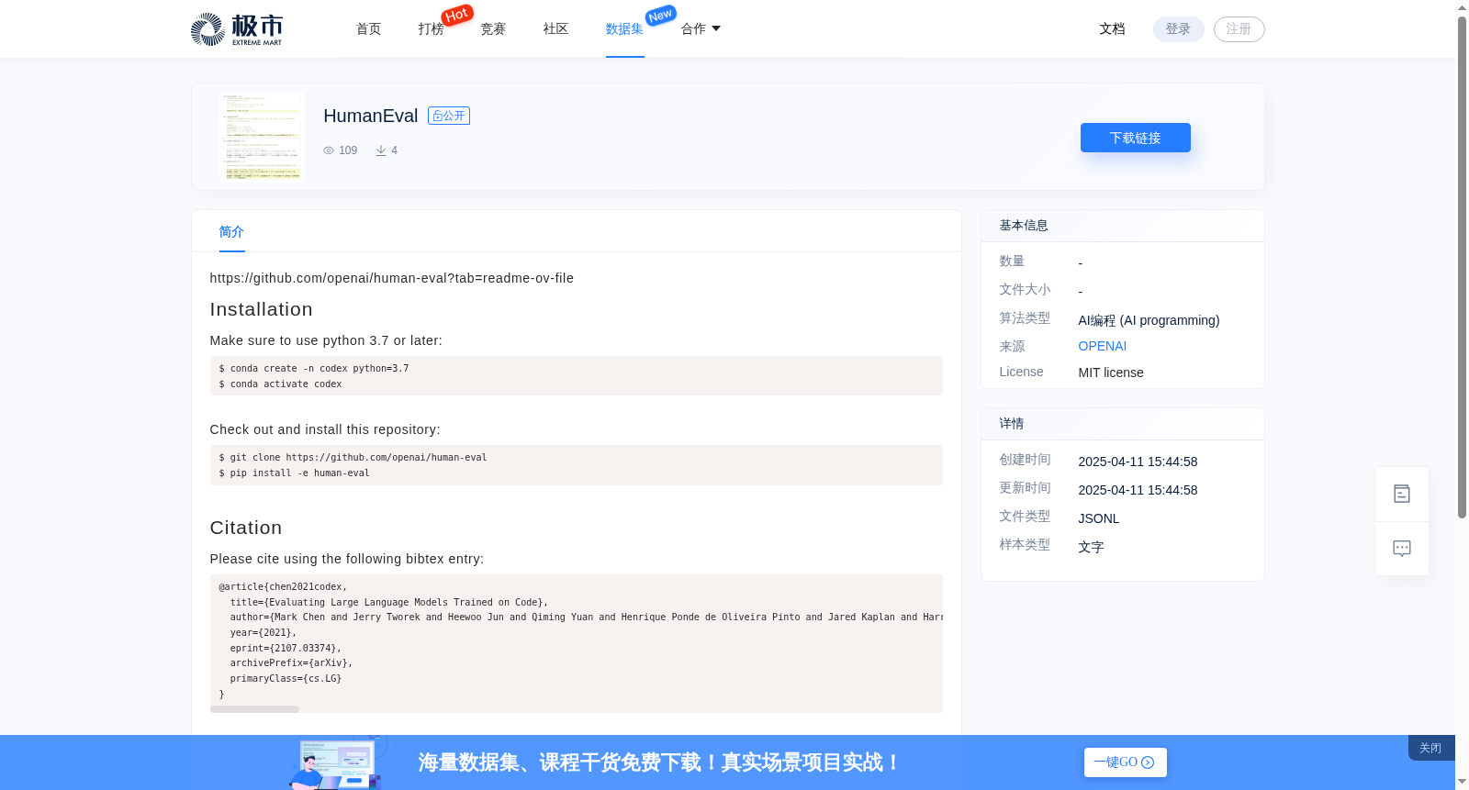Go to 首页 home page
The height and width of the screenshot is (790, 1469).
[369, 29]
